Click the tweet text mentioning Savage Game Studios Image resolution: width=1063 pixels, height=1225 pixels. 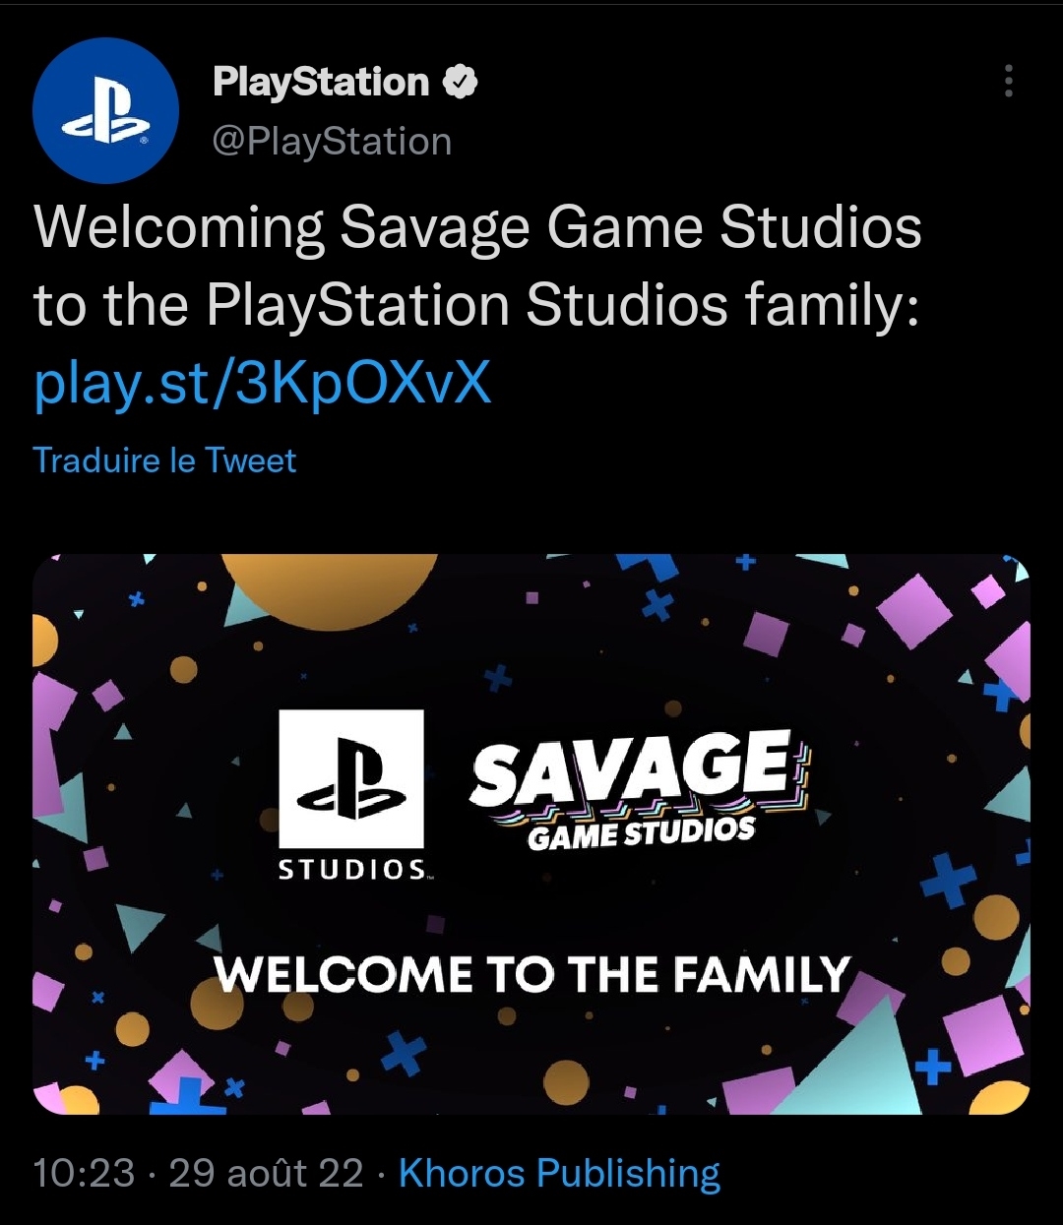pos(477,228)
